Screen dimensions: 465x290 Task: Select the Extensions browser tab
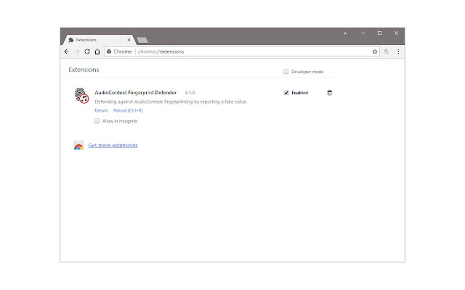click(x=91, y=40)
